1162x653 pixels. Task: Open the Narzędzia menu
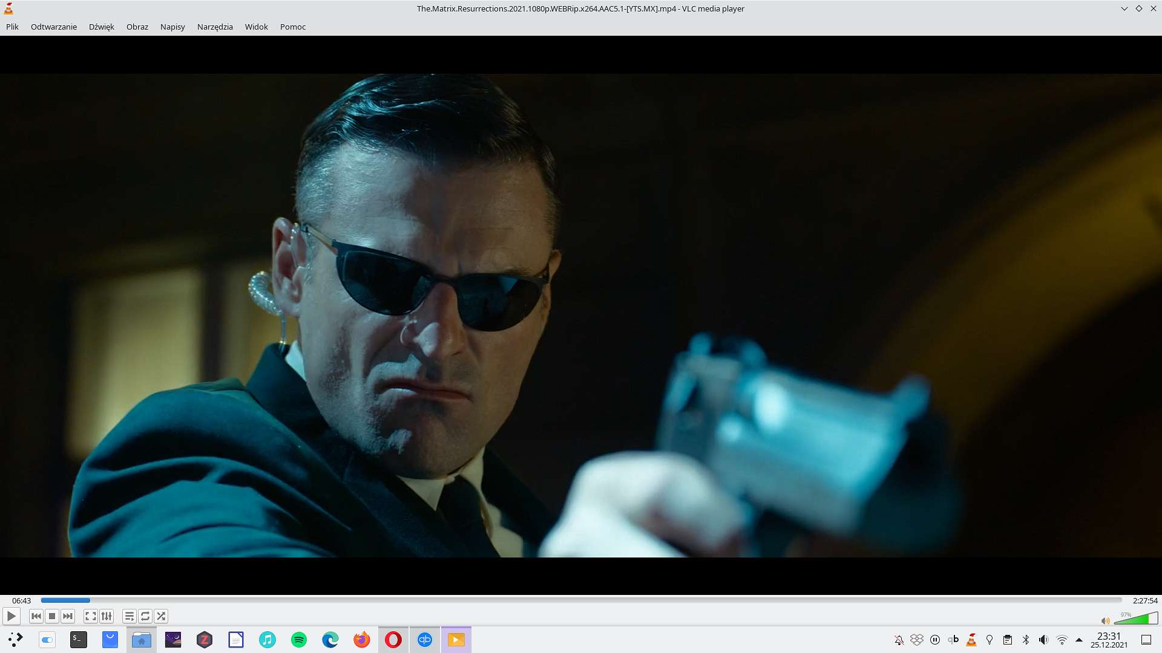[x=215, y=27]
